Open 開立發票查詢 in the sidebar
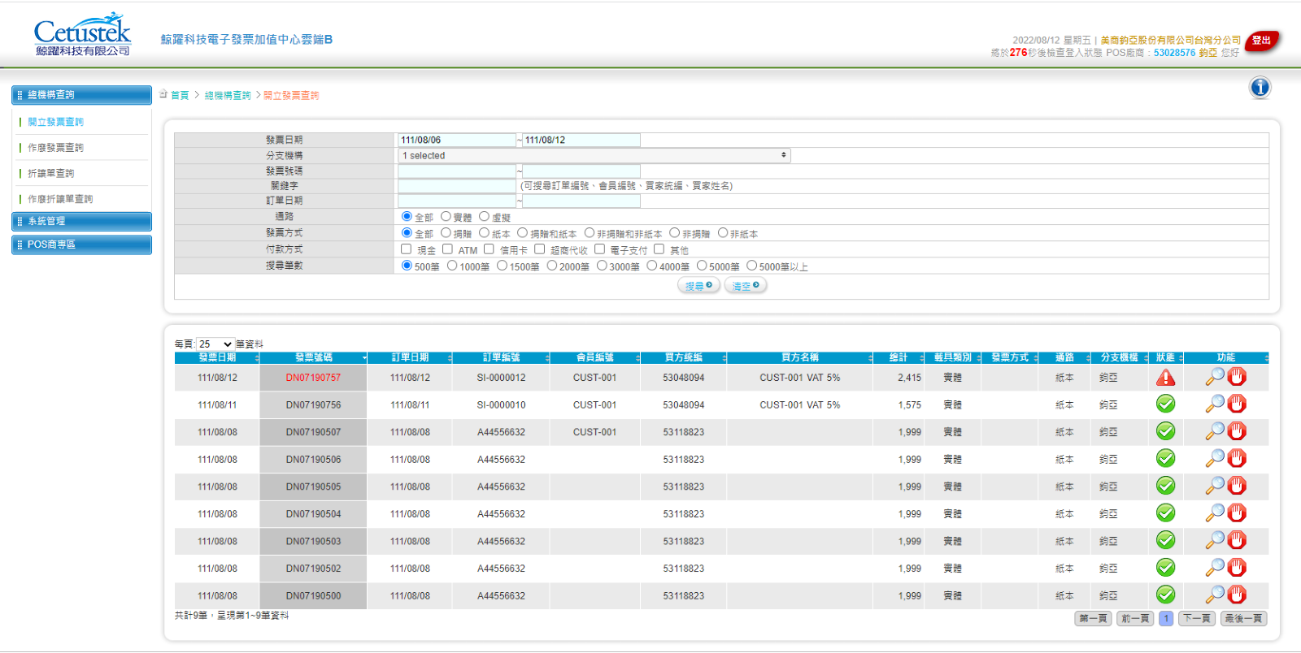Image resolution: width=1301 pixels, height=653 pixels. coord(55,122)
